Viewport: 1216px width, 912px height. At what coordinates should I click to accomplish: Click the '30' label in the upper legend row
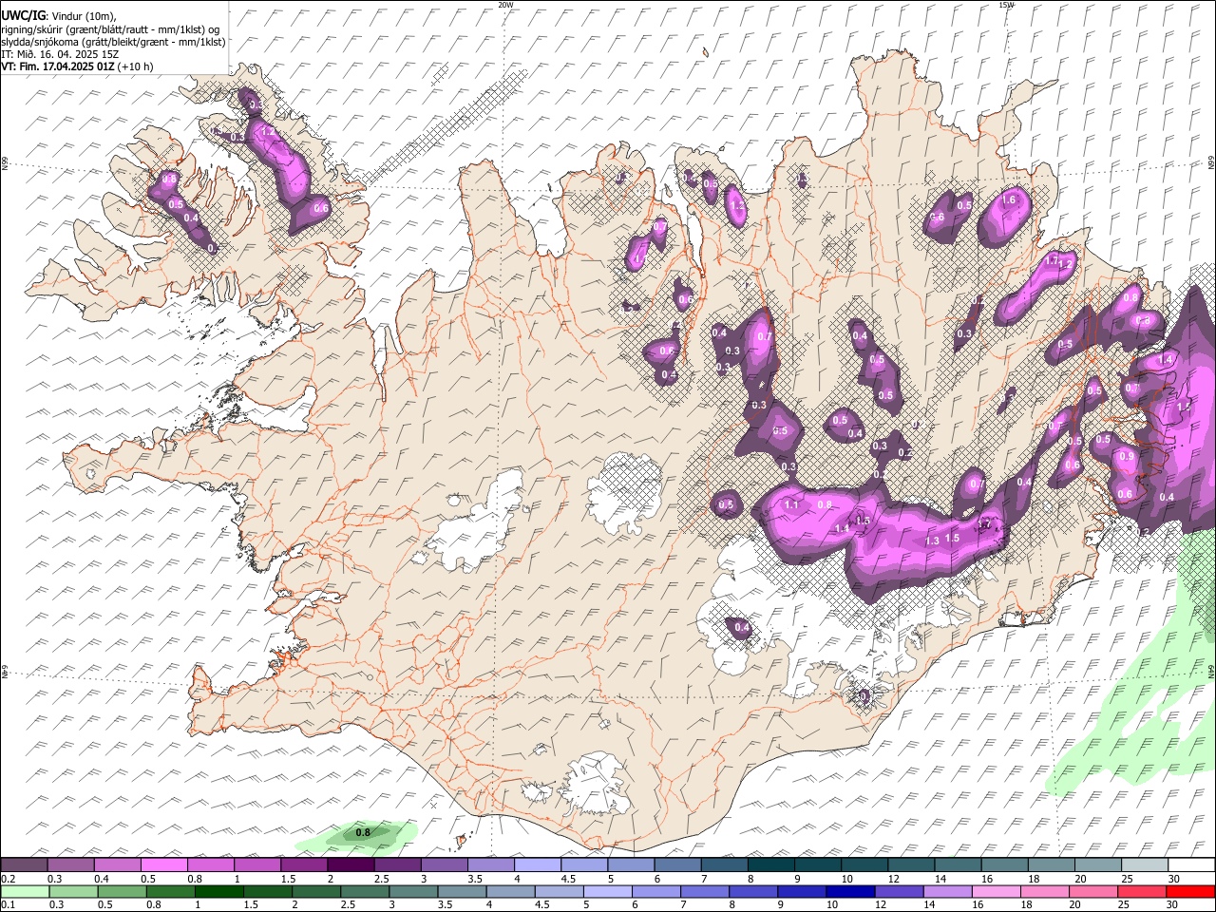[x=1173, y=879]
